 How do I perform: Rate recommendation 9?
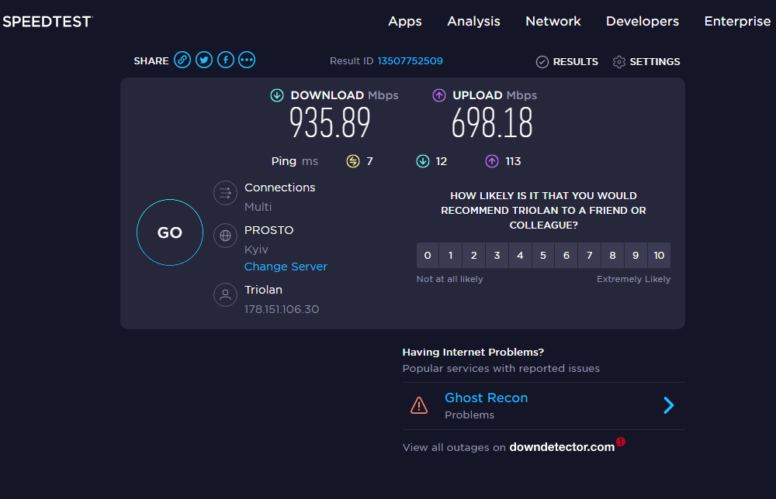coord(636,256)
